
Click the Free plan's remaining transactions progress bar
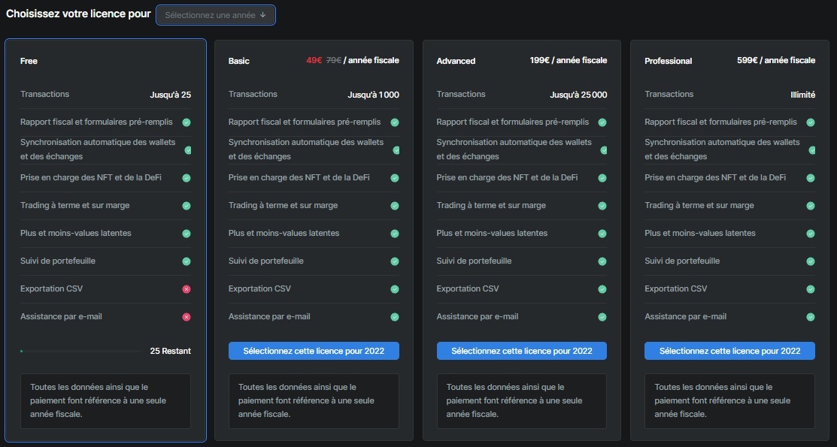80,351
